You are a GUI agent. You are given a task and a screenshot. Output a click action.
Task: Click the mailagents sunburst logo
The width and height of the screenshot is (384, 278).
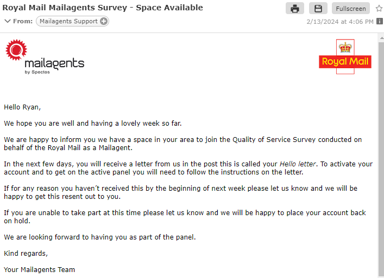[x=16, y=50]
